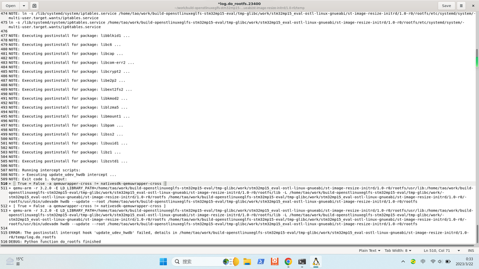Open the Open file button
This screenshot has width=479, height=269.
pyautogui.click(x=11, y=5)
